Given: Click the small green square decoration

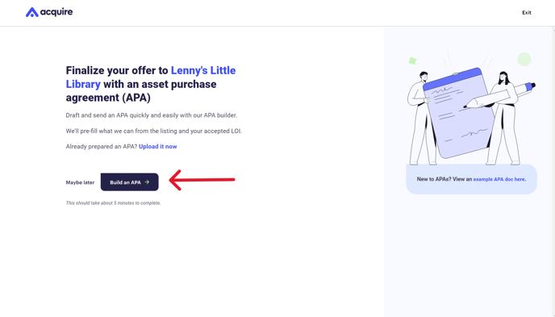Looking at the screenshot, I should 412,60.
